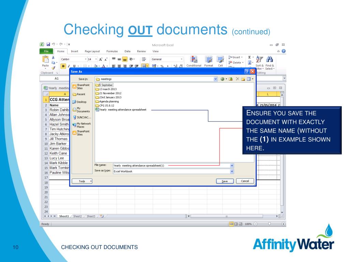This screenshot has height=262, width=349.
Task: Expand the Save as type dropdown arrow
Action: coord(232,171)
